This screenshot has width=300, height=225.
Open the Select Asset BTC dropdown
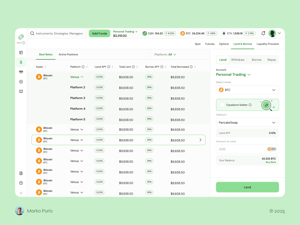pos(247,90)
